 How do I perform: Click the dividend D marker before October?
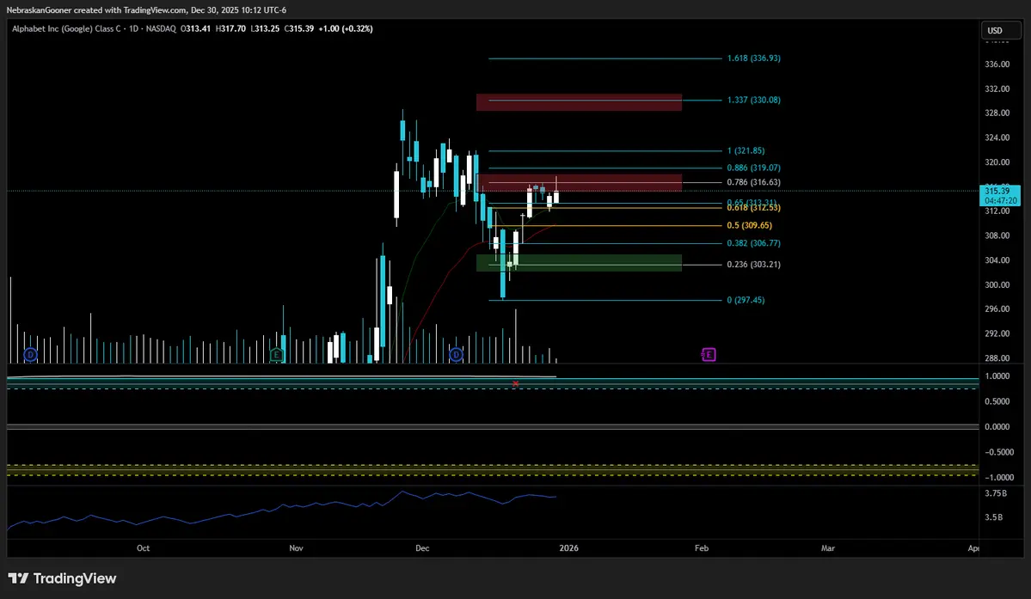pyautogui.click(x=30, y=355)
